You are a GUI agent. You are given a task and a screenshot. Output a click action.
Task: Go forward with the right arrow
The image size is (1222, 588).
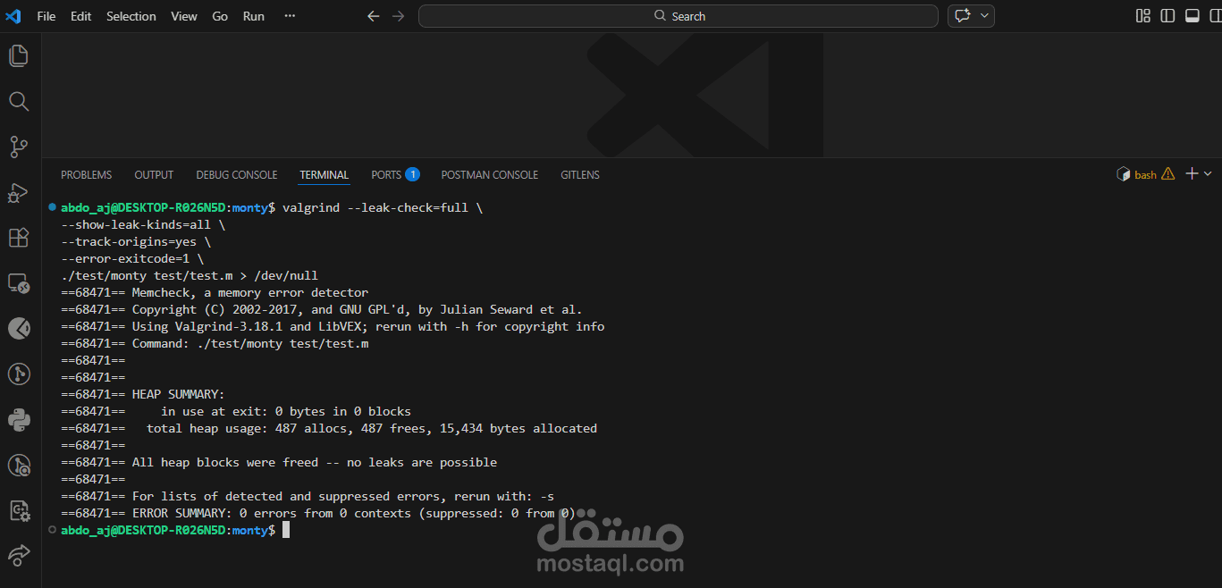click(x=398, y=16)
